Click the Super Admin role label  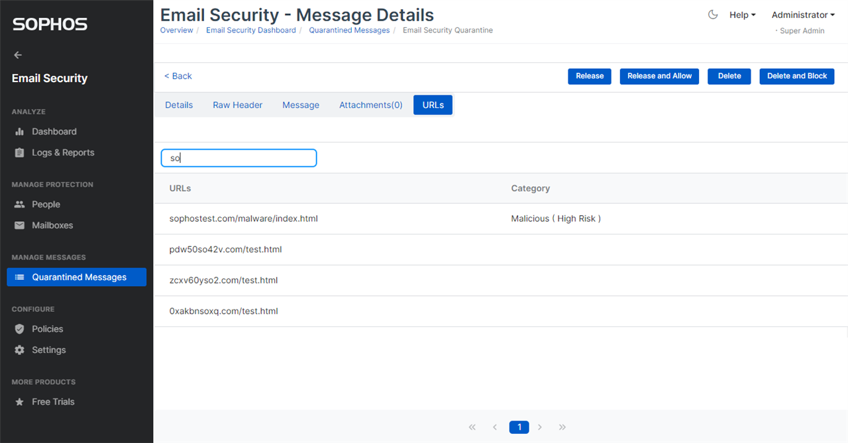pos(802,31)
